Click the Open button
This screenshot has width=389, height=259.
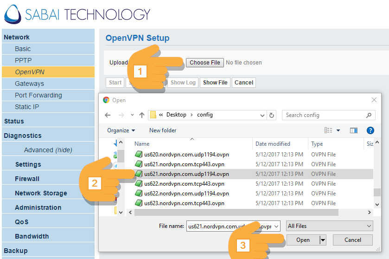(303, 240)
